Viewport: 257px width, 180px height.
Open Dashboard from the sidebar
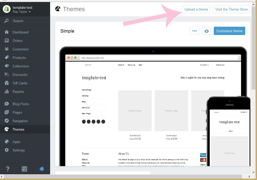click(25, 32)
